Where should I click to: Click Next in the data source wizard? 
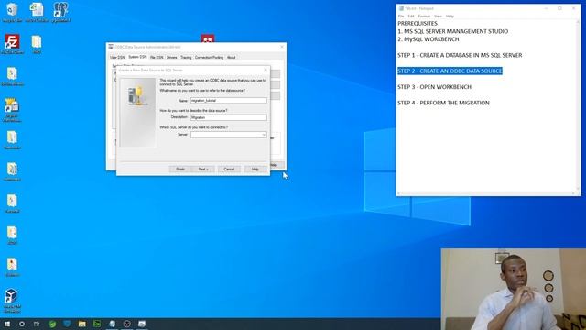tap(203, 169)
